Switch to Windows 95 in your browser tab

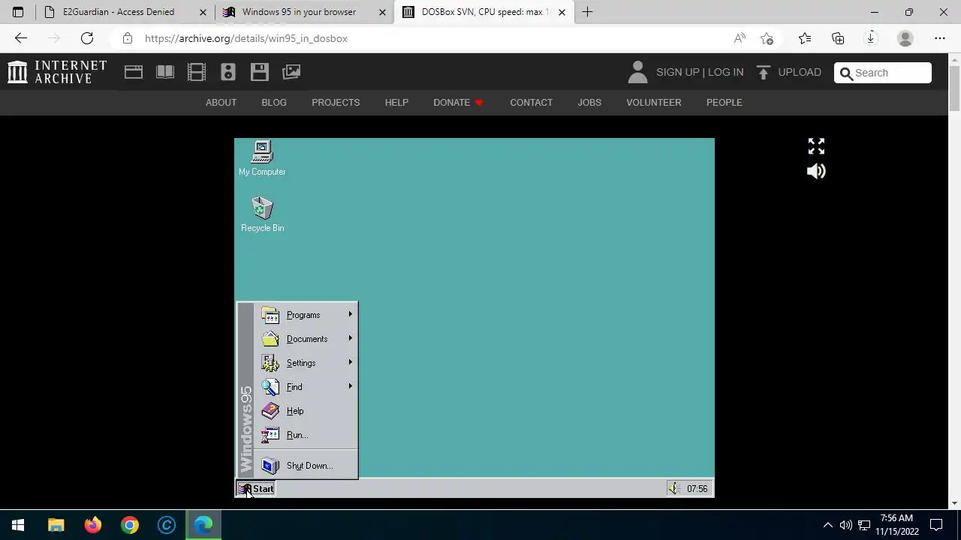[x=304, y=12]
